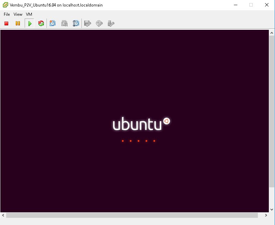Click the vSphere console window title icon

point(5,5)
